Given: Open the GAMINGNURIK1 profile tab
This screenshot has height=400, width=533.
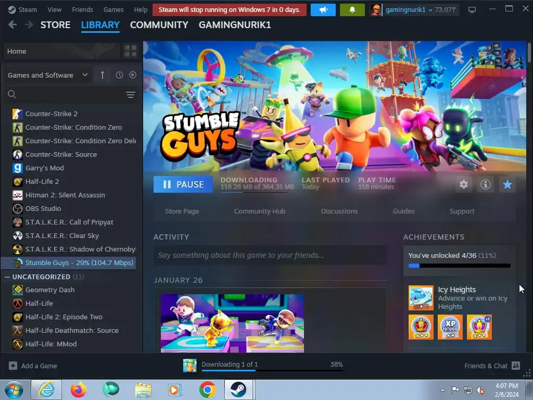Looking at the screenshot, I should pos(235,25).
